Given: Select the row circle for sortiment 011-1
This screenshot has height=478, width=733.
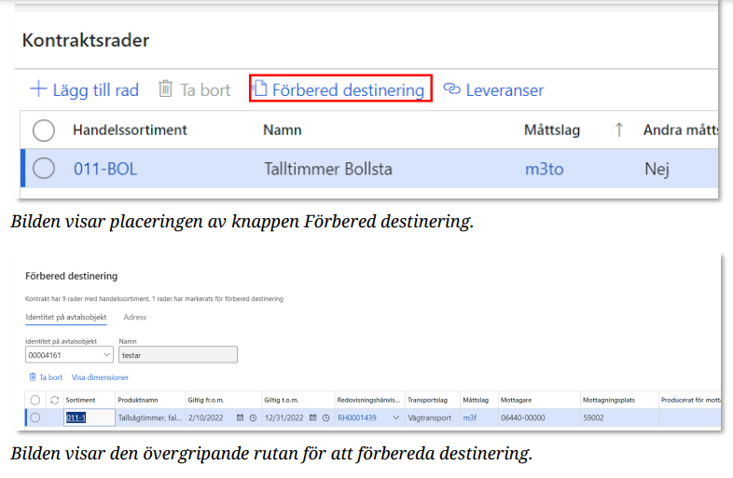Looking at the screenshot, I should click(35, 418).
